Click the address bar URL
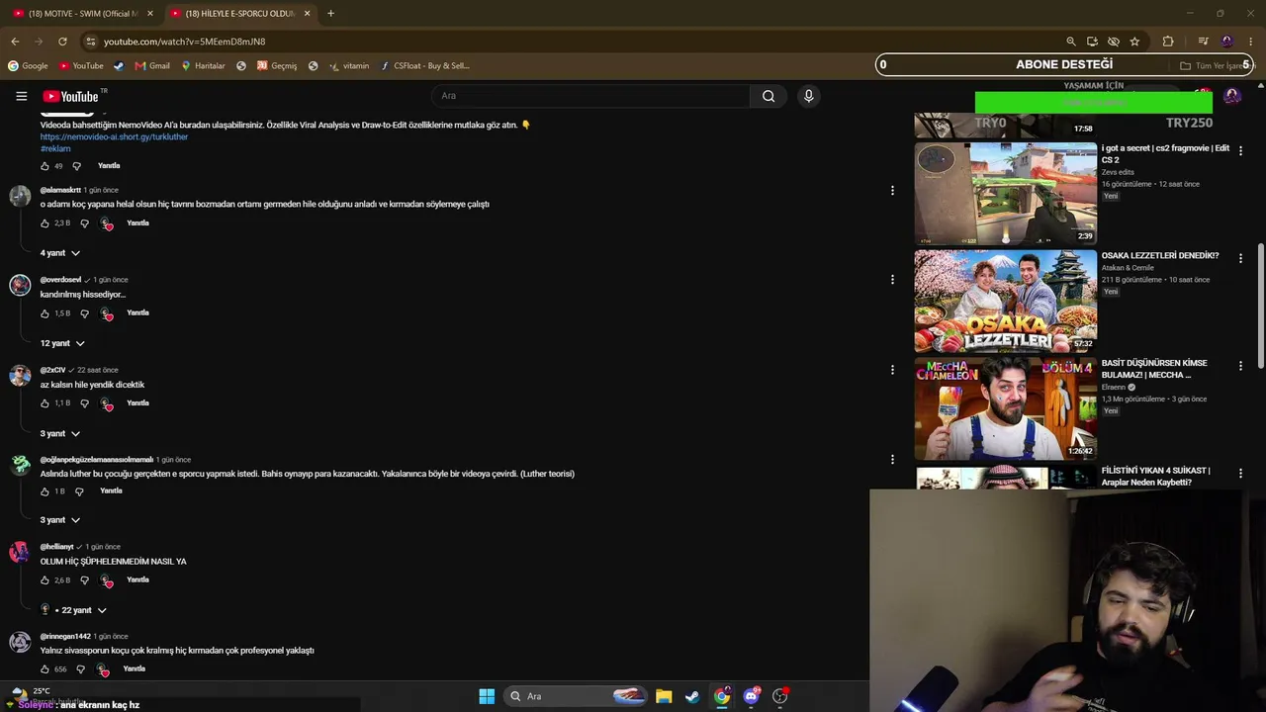 [185, 42]
